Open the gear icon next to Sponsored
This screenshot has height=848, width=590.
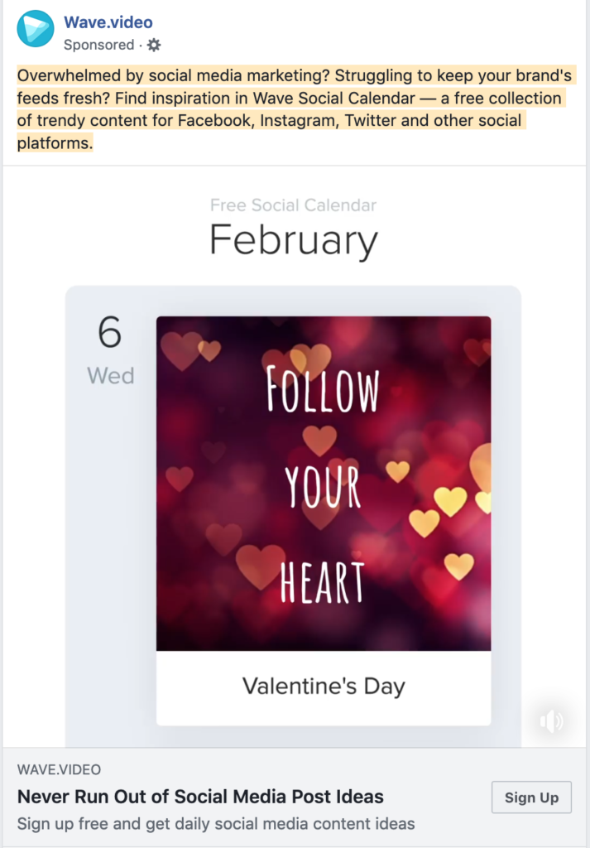click(x=154, y=45)
